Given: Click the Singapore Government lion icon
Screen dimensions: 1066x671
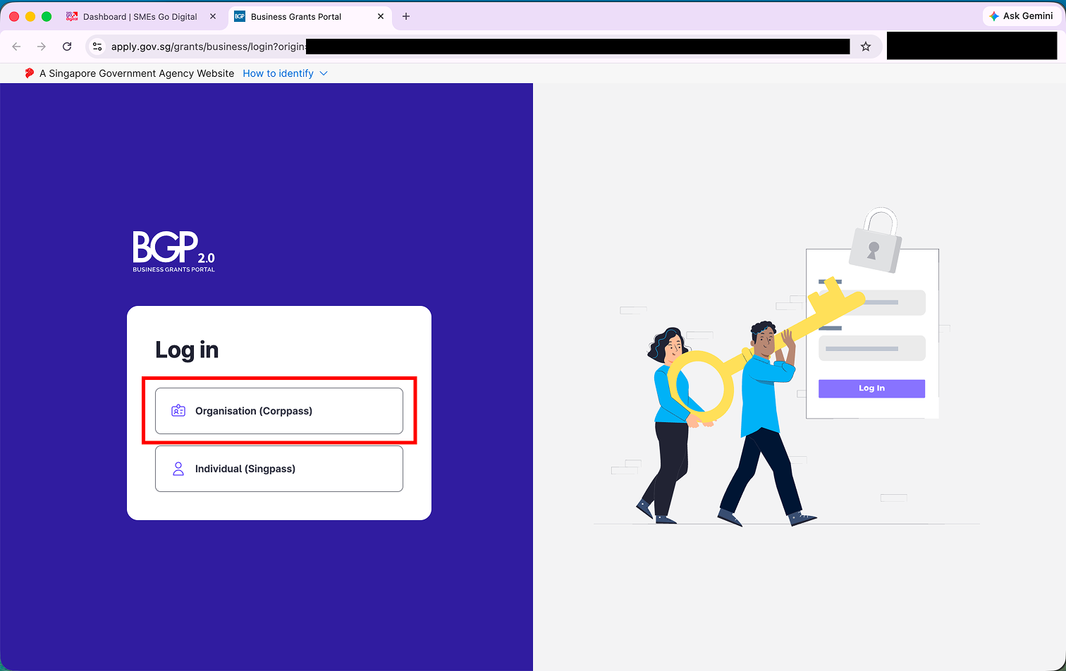Looking at the screenshot, I should coord(29,73).
